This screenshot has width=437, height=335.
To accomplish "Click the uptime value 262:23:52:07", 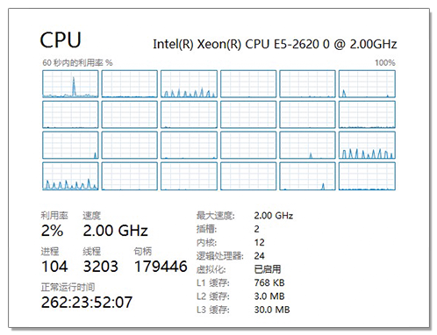I will pyautogui.click(x=87, y=303).
